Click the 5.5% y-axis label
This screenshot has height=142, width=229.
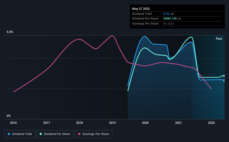pyautogui.click(x=10, y=32)
